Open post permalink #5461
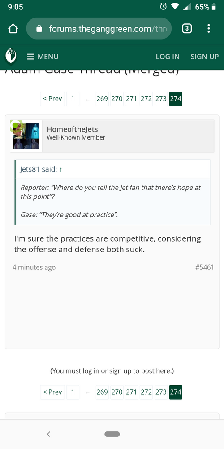The image size is (224, 449). pyautogui.click(x=205, y=268)
